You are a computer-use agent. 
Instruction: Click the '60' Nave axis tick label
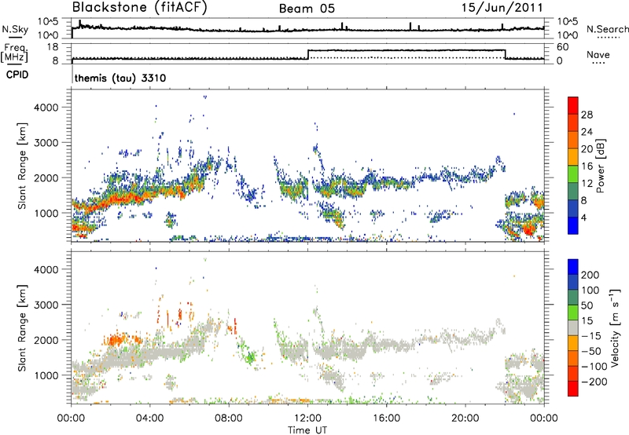pyautogui.click(x=563, y=47)
